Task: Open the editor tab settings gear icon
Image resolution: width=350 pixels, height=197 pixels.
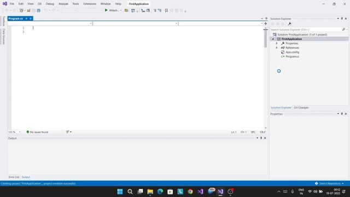Action: tap(266, 19)
